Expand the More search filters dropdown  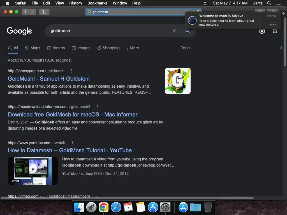point(133,48)
